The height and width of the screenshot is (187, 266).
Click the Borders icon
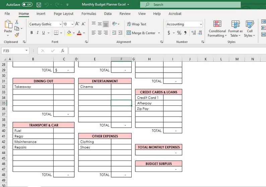[x=56, y=33]
